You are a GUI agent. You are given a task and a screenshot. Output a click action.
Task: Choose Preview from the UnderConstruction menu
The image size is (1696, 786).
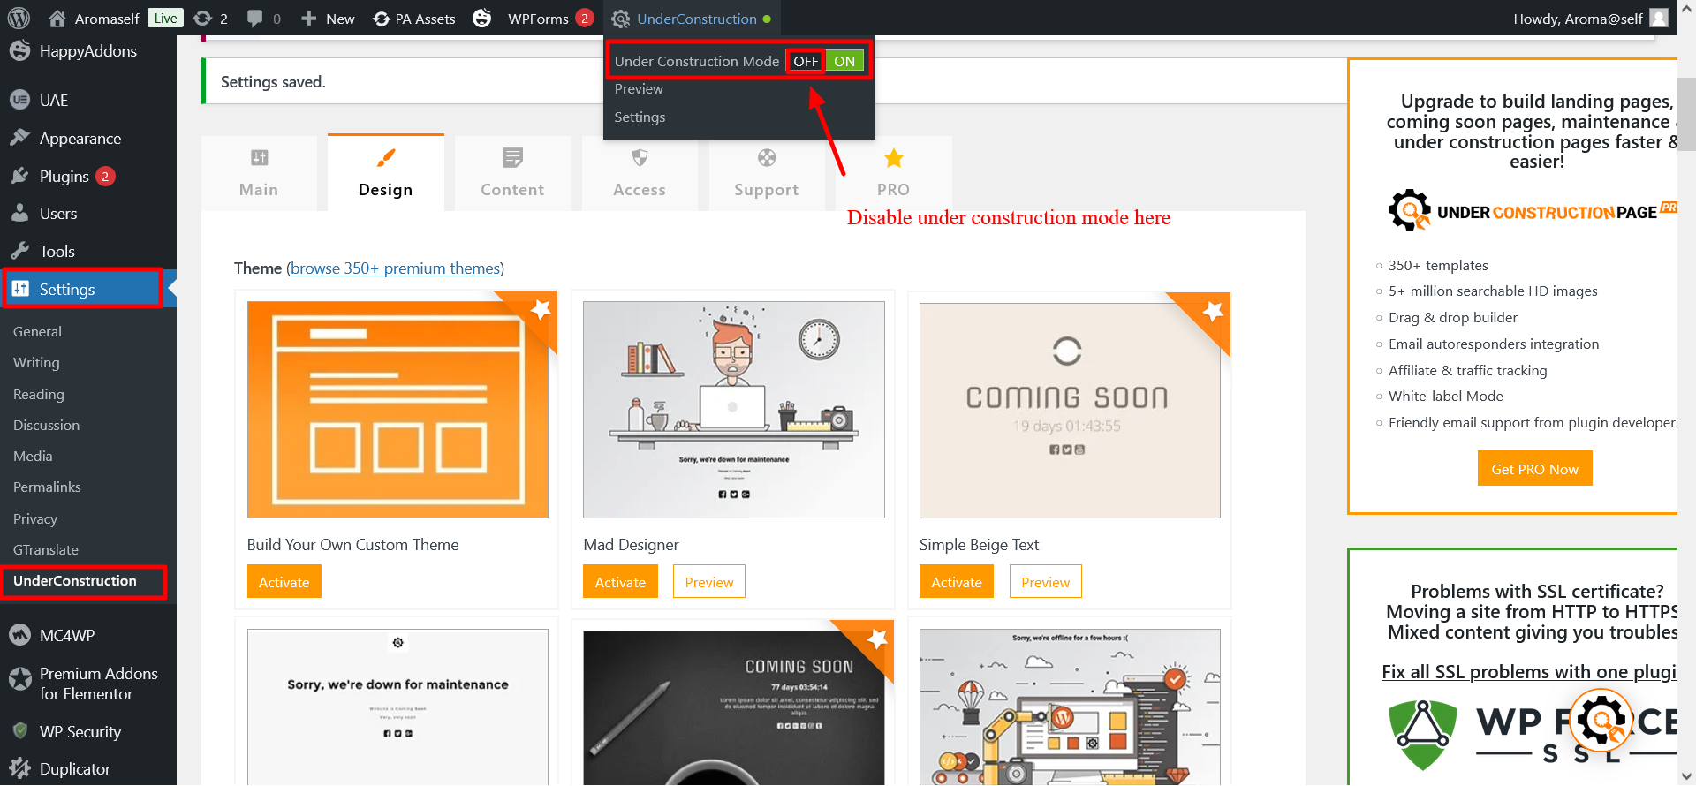click(x=639, y=89)
